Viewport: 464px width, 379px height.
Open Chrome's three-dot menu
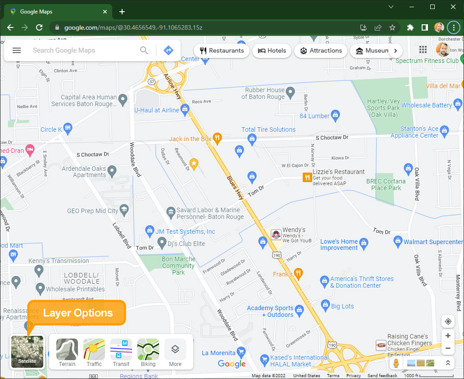coord(454,27)
